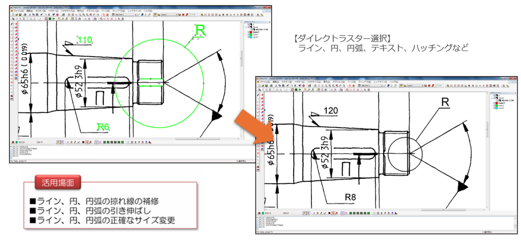Viewport: 521px width, 241px height.
Task: Open Layer1 layer dropdown in upper-left window
Action: point(169,15)
